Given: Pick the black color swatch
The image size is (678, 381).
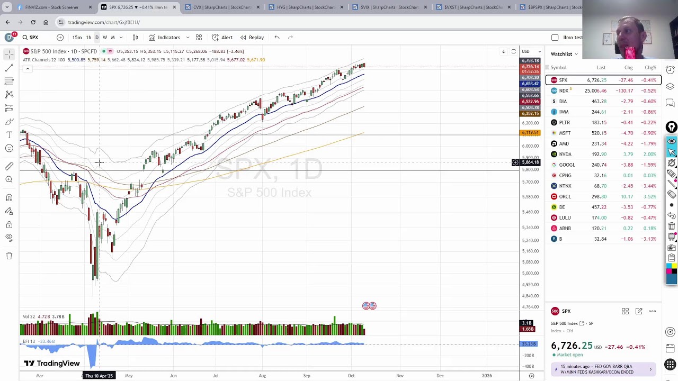Looking at the screenshot, I should (x=674, y=272).
